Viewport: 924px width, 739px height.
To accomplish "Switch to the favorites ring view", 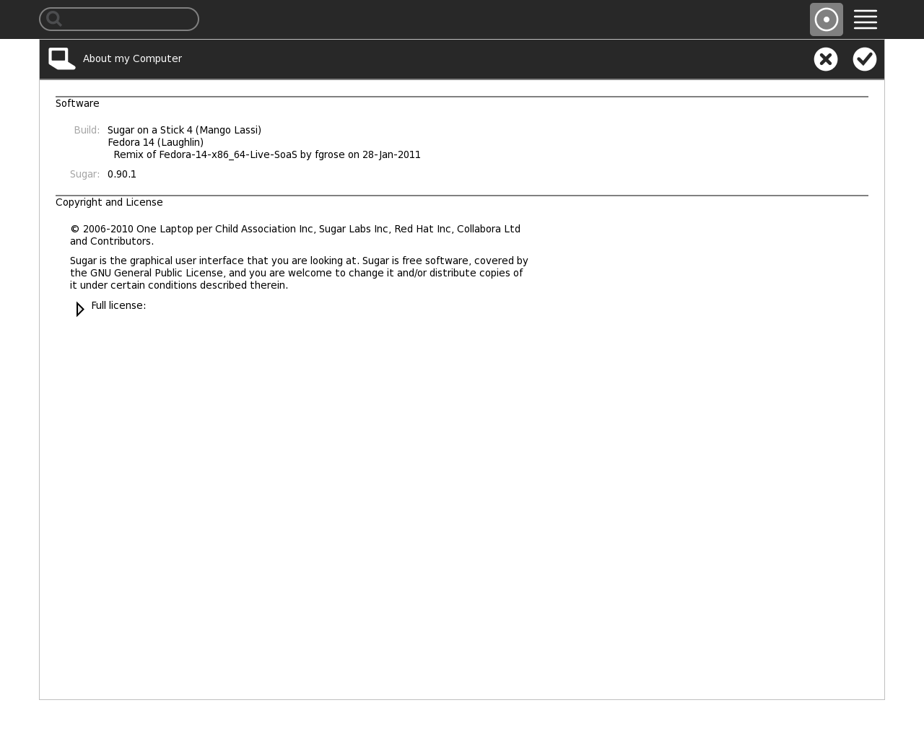I will pyautogui.click(x=826, y=19).
